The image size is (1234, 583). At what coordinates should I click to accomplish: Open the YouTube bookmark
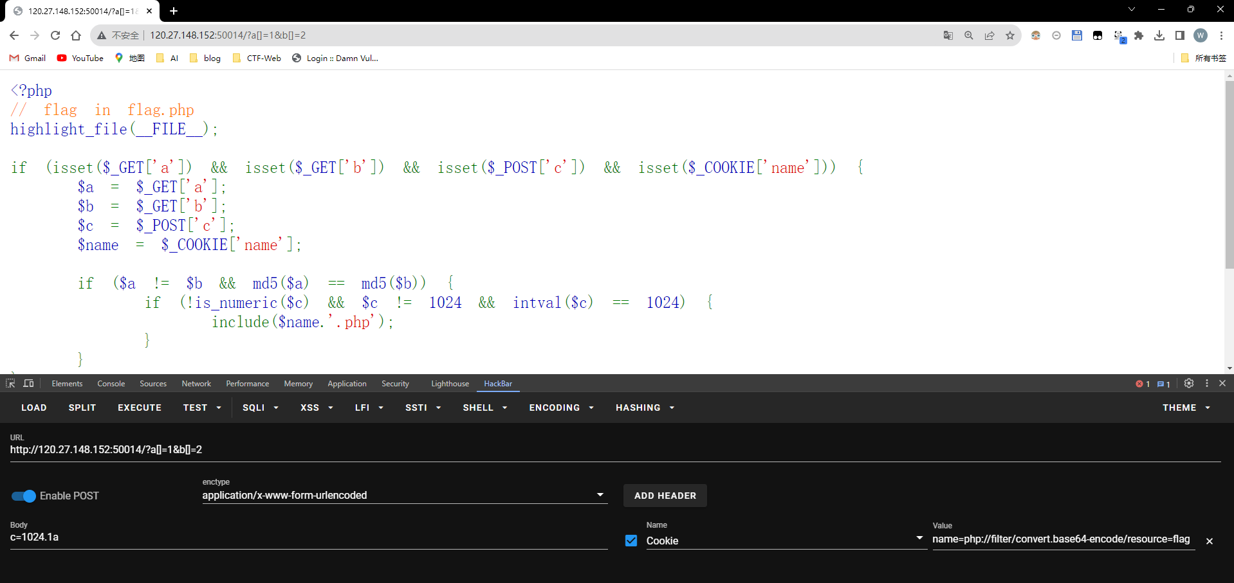click(x=80, y=58)
